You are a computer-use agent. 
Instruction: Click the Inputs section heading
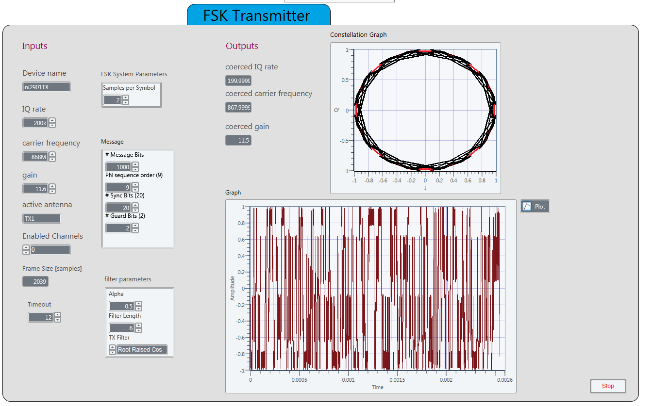pyautogui.click(x=34, y=46)
